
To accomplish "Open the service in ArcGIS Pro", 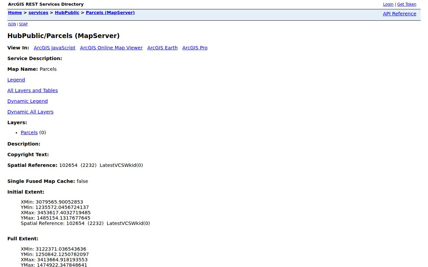I will (x=195, y=48).
